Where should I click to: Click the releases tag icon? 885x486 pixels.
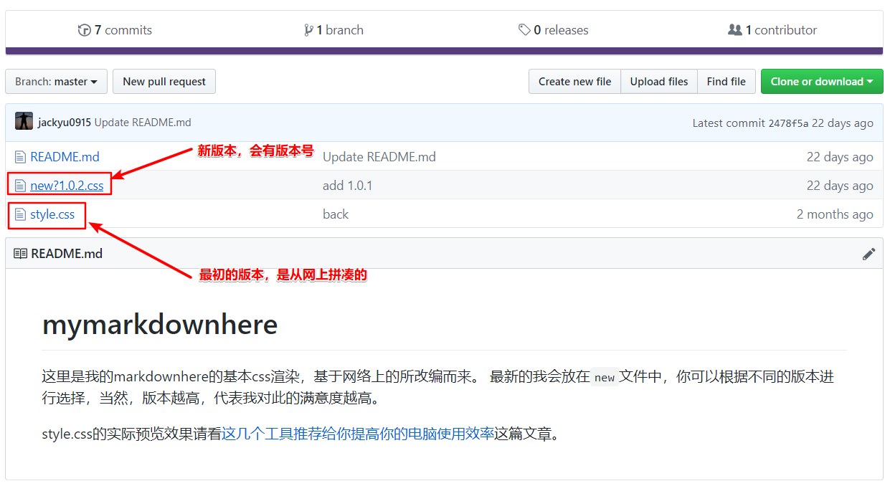point(524,30)
